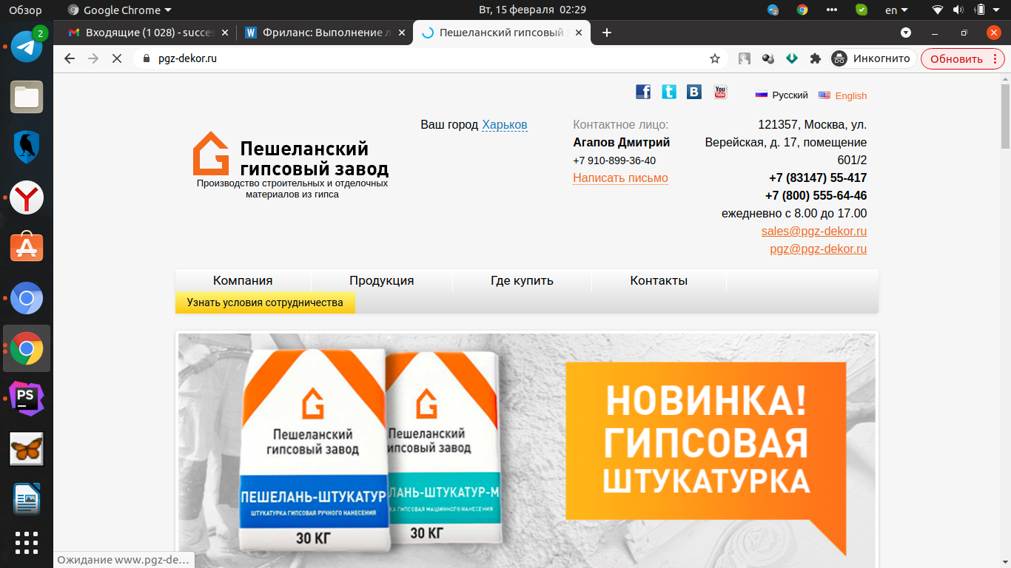Open Telegram from the dock

coord(27,47)
